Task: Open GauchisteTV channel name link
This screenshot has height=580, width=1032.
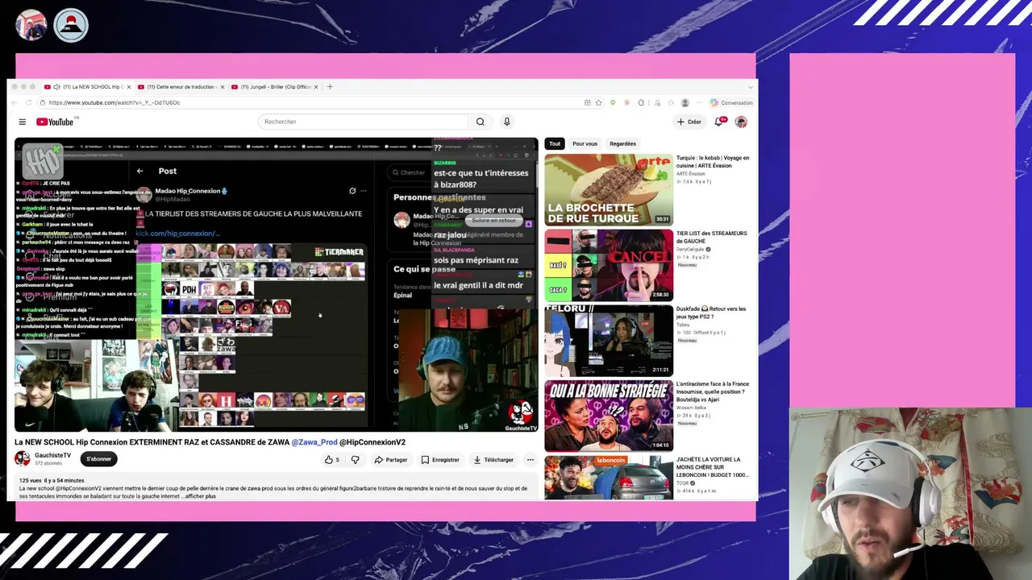Action: pyautogui.click(x=52, y=455)
